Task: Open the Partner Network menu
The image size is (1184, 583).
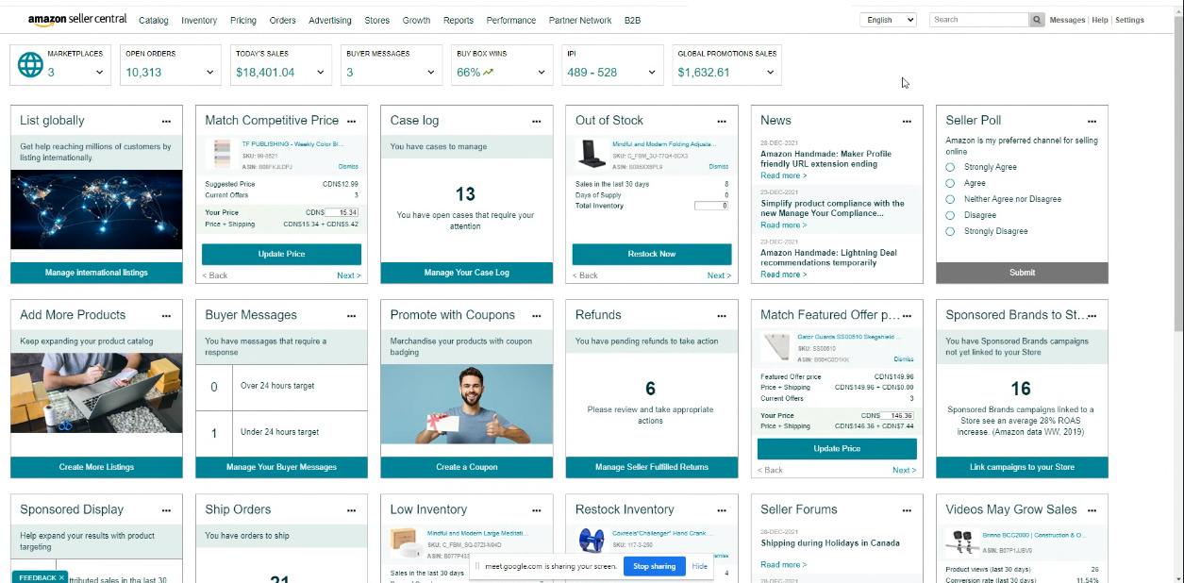Action: coord(580,21)
